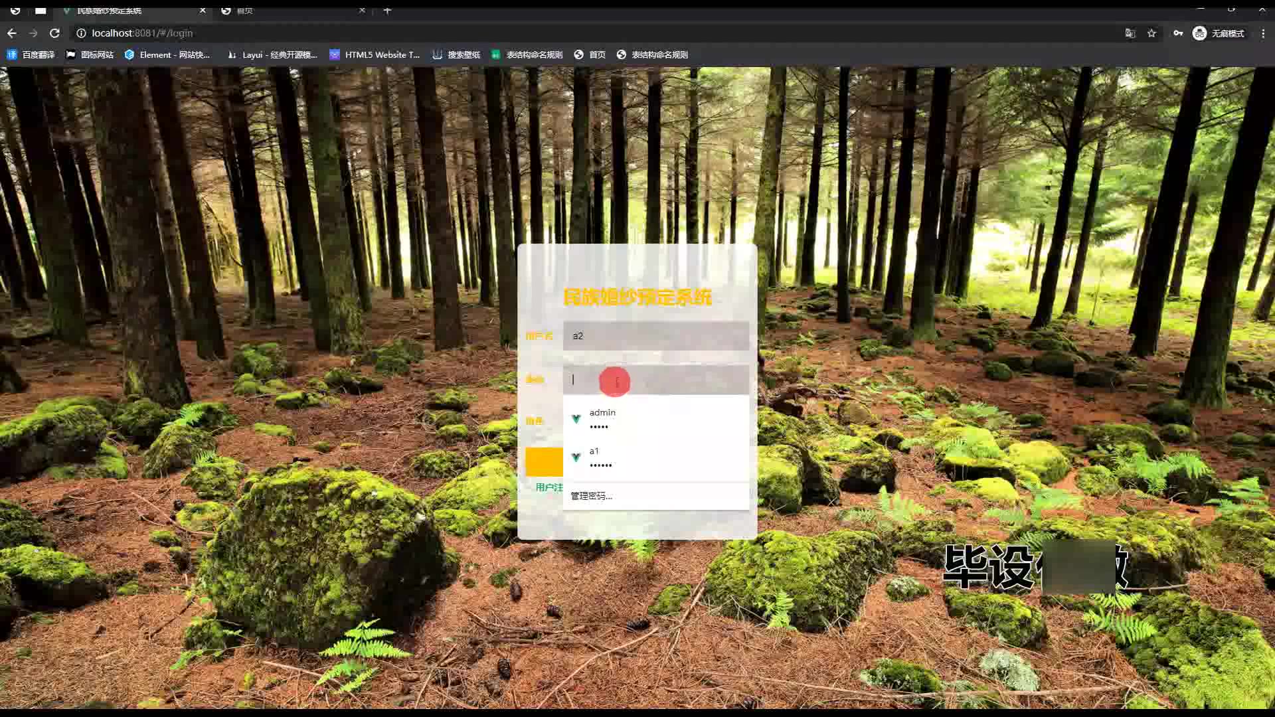Image resolution: width=1275 pixels, height=717 pixels.
Task: Select the saved admin credential suggestion
Action: coord(656,419)
